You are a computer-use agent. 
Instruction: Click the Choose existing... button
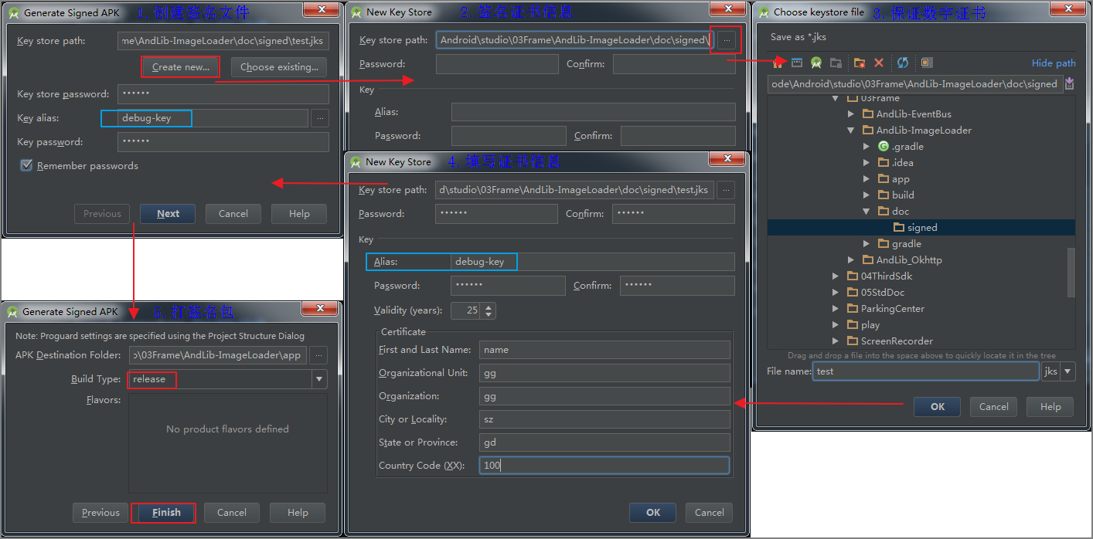coord(279,67)
